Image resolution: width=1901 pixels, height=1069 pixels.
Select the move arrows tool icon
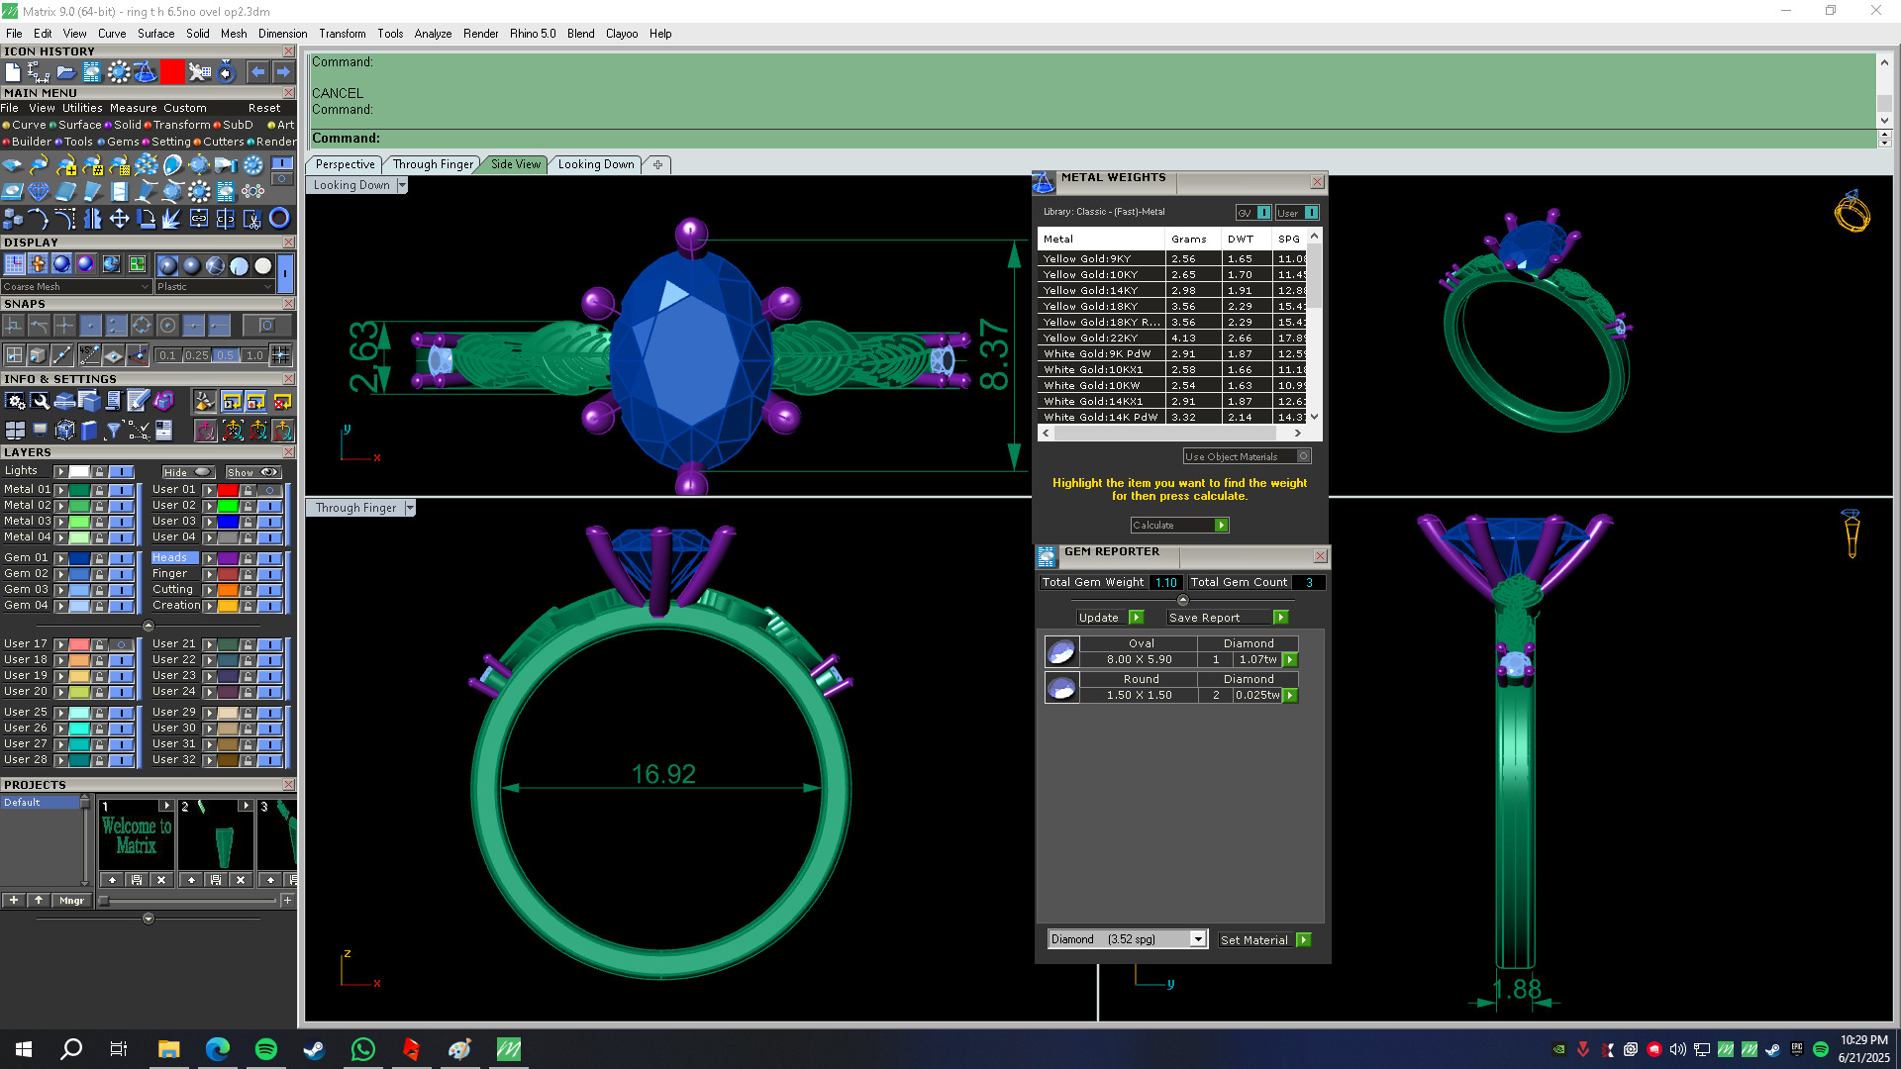119,219
